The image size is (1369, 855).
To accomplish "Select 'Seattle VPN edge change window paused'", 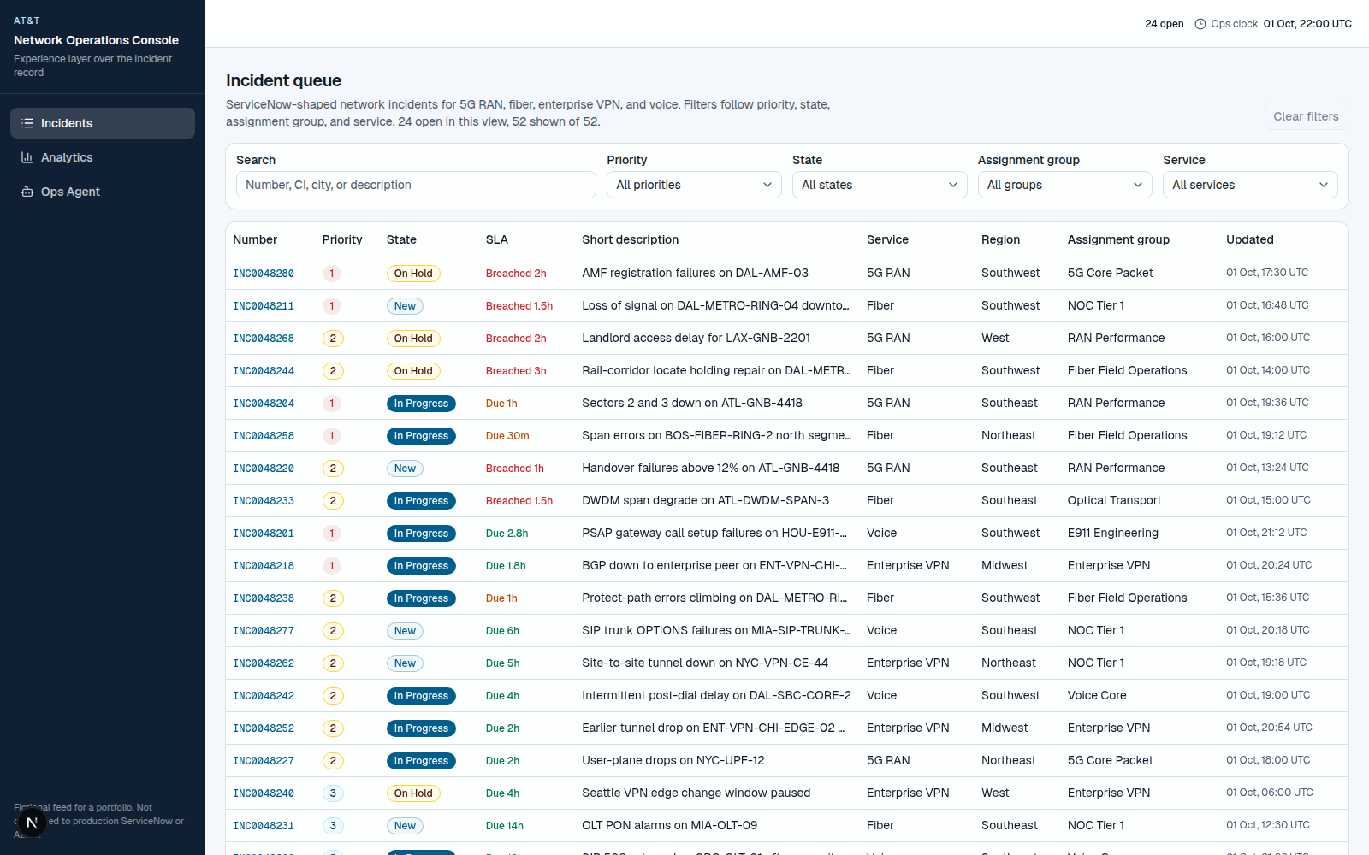I will tap(696, 793).
